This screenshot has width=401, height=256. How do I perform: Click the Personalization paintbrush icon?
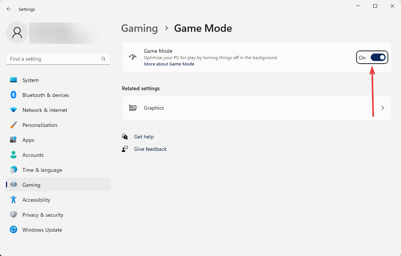pos(13,125)
